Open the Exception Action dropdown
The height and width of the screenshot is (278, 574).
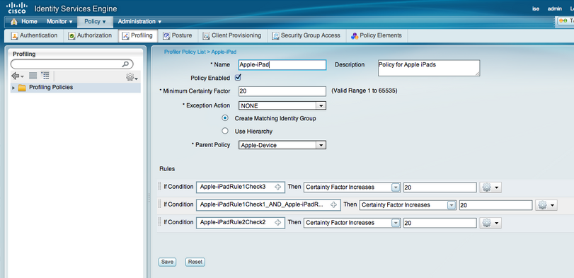coord(282,105)
